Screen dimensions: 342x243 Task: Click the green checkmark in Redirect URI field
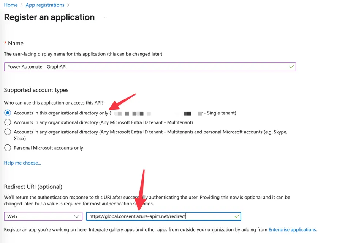237,216
